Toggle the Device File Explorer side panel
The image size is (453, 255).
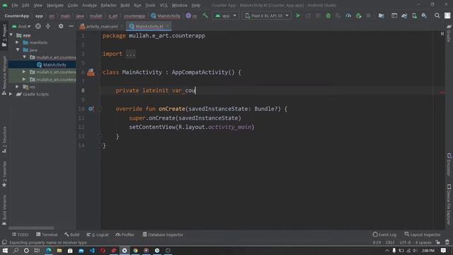449,204
